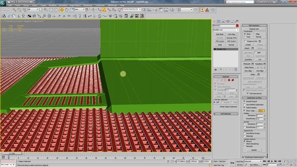Collapse the Selection rollout header
Screen dimensions: 297x167
[x=226, y=77]
